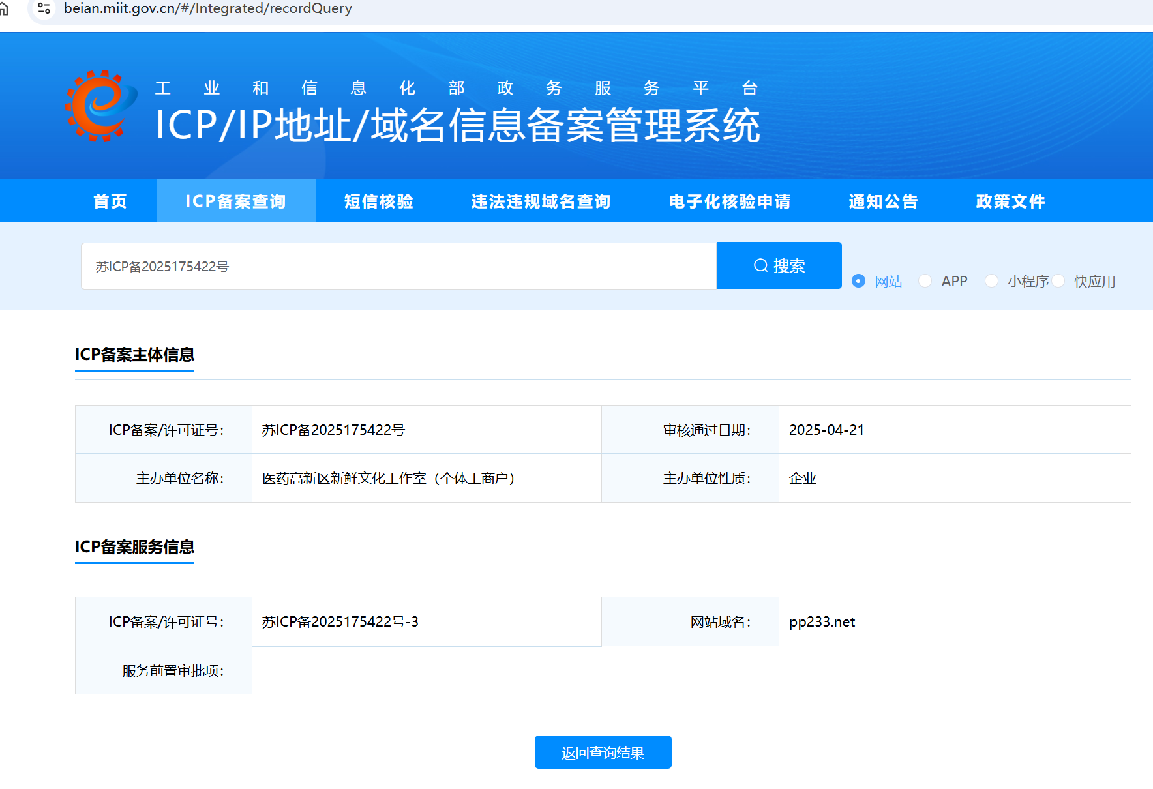This screenshot has width=1153, height=789.
Task: Click the 返回查询结果 button
Action: point(603,752)
